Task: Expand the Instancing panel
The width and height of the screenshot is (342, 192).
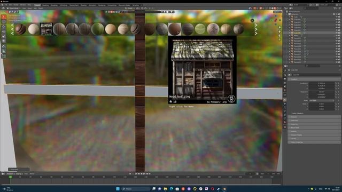Action: pos(314,124)
